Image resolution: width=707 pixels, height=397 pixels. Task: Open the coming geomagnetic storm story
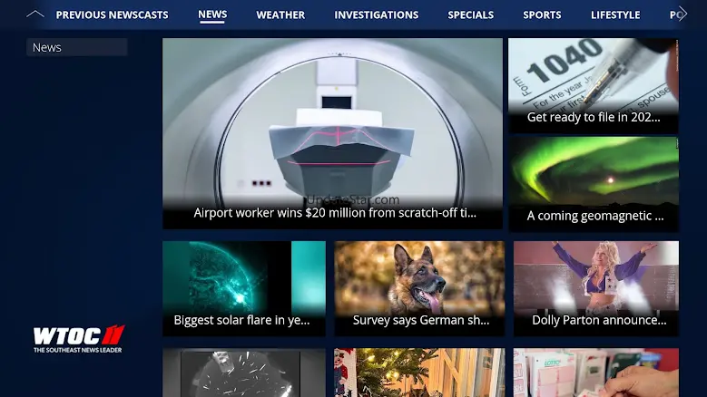pyautogui.click(x=594, y=184)
